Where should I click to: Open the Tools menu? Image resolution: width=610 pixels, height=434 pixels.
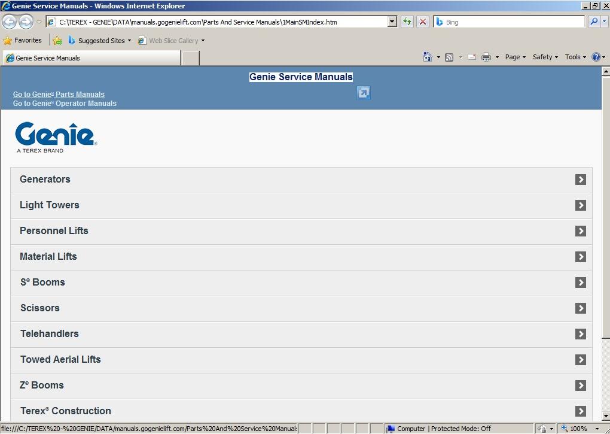pos(575,57)
